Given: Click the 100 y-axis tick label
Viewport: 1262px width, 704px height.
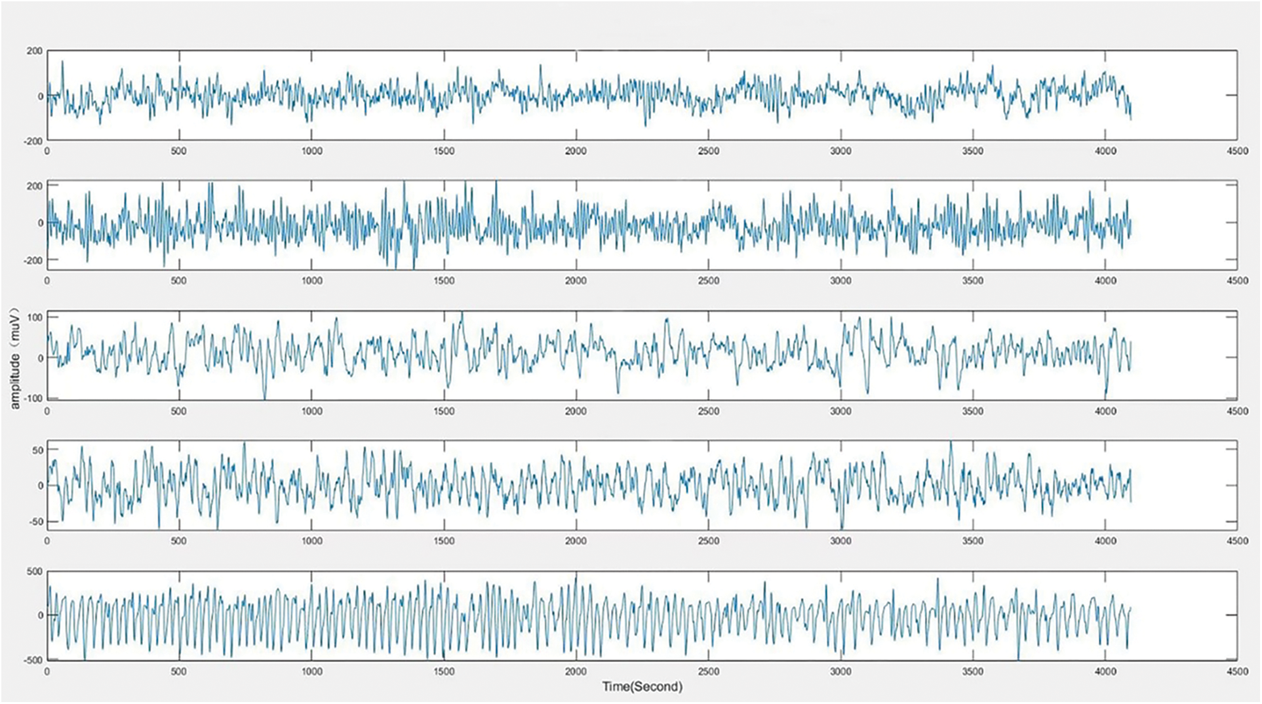Looking at the screenshot, I should (x=34, y=317).
